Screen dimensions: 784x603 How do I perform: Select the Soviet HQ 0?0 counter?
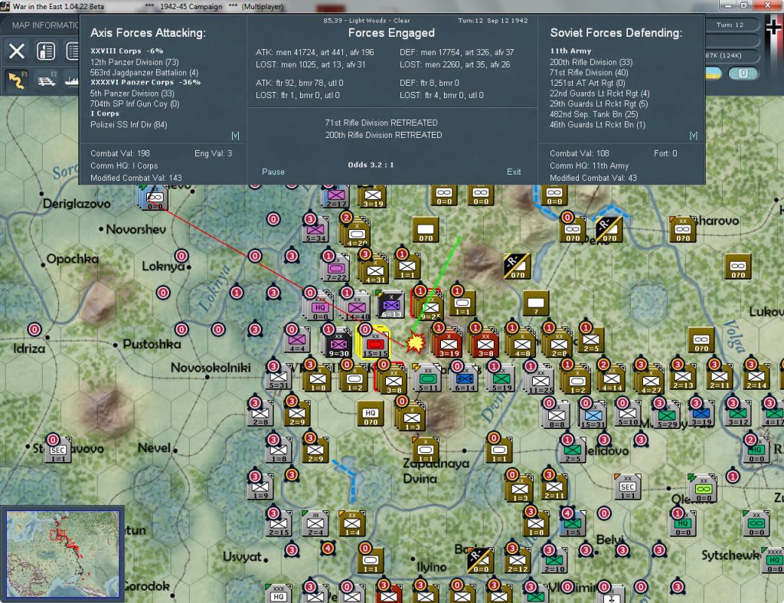(371, 414)
